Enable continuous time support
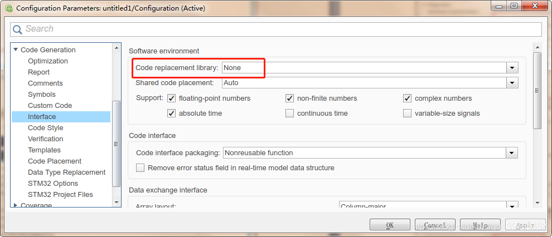 pos(290,113)
